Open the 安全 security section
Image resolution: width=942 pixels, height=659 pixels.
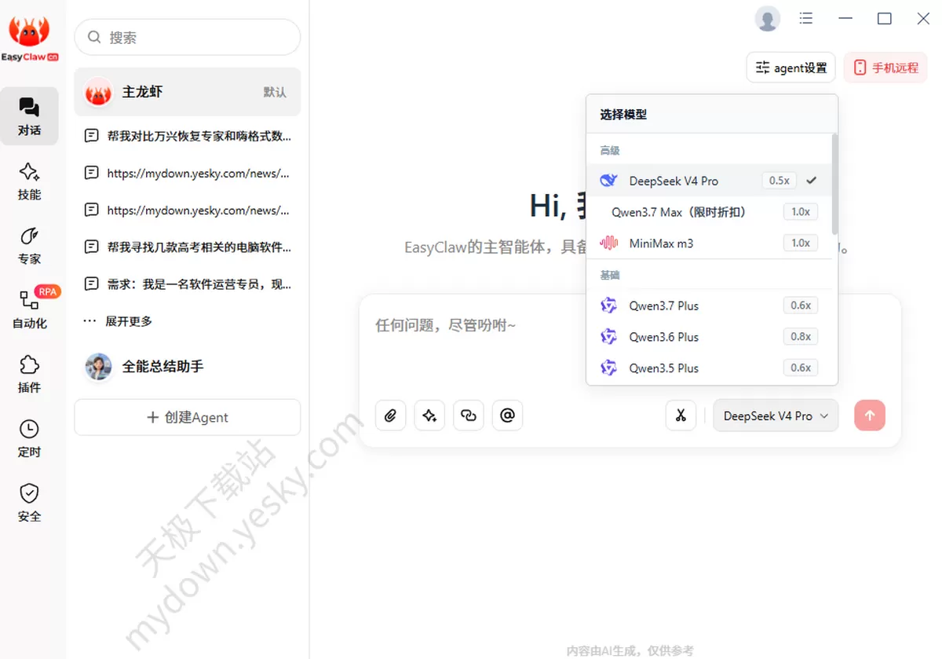click(29, 503)
